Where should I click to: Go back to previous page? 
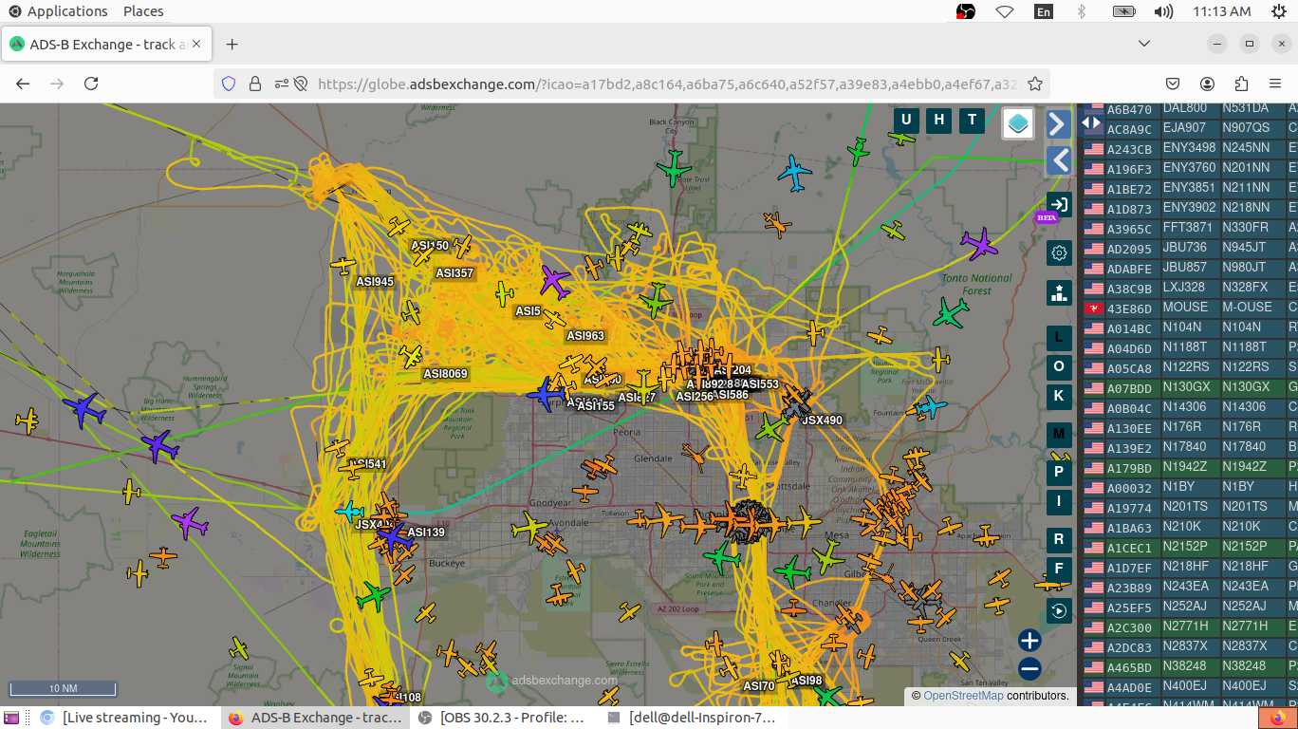tap(23, 84)
